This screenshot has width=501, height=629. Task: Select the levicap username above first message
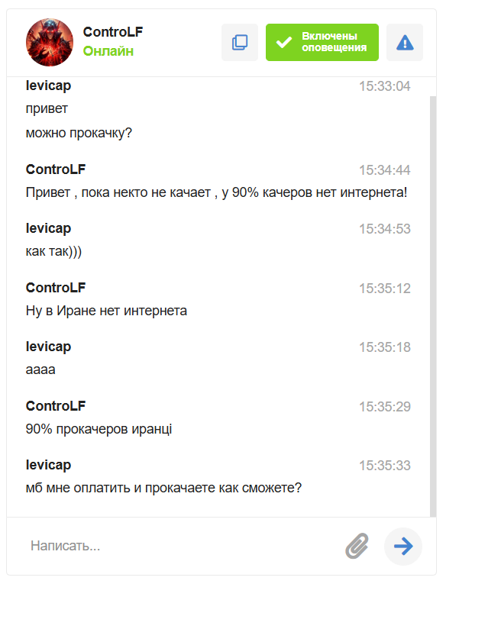48,85
